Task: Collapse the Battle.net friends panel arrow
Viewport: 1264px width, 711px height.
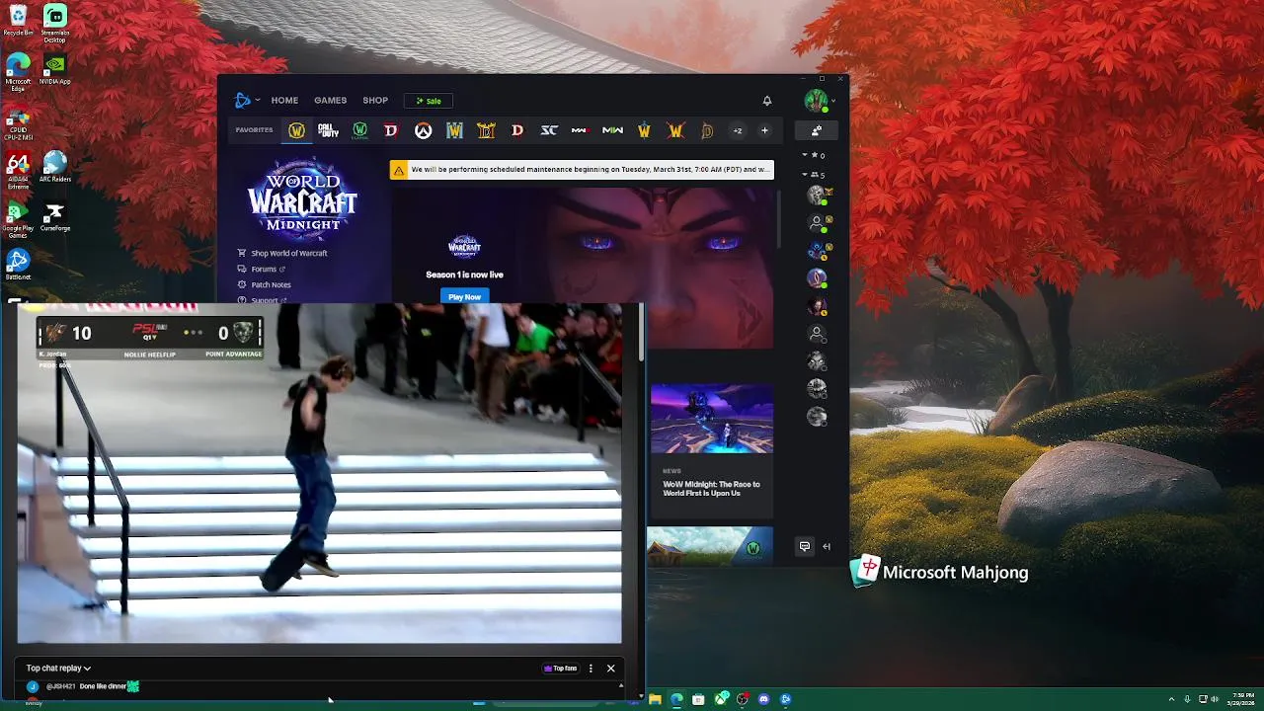Action: point(827,546)
